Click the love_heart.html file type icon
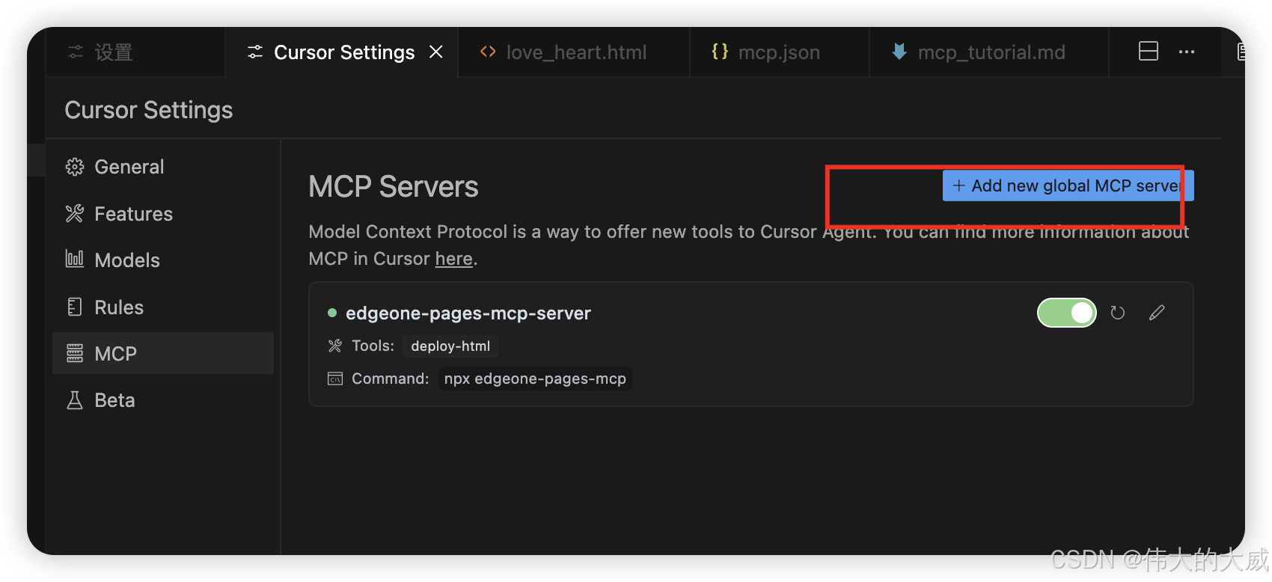 tap(488, 52)
